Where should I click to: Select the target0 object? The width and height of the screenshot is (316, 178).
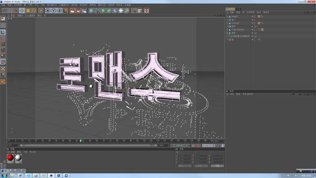coord(234,16)
